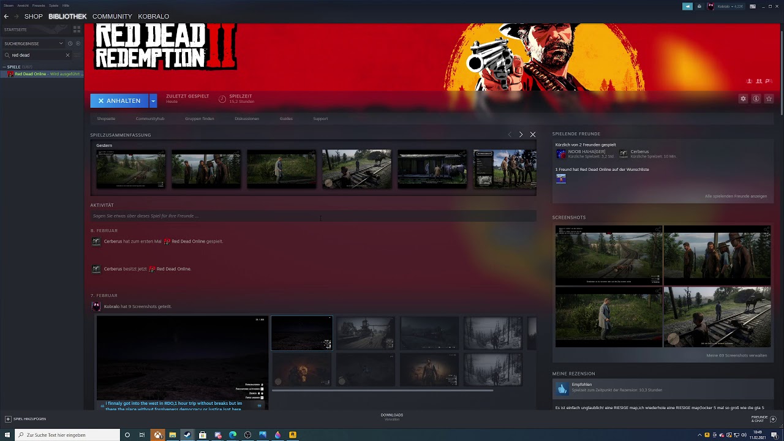Image resolution: width=784 pixels, height=441 pixels.
Task: Show hidden system tray icons
Action: tap(699, 435)
